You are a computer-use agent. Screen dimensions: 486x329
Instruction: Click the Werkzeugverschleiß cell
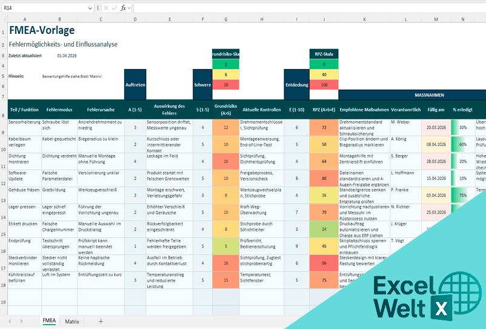pos(101,195)
